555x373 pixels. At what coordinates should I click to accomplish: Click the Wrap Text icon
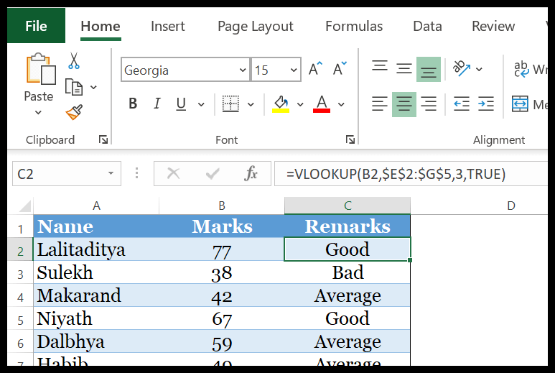(x=521, y=69)
